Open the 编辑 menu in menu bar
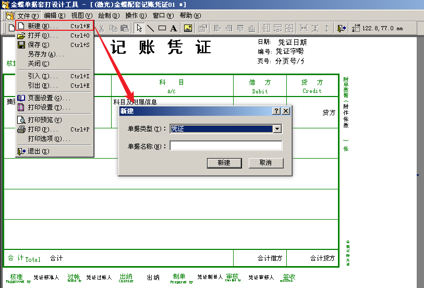This screenshot has width=424, height=288. click(x=54, y=16)
